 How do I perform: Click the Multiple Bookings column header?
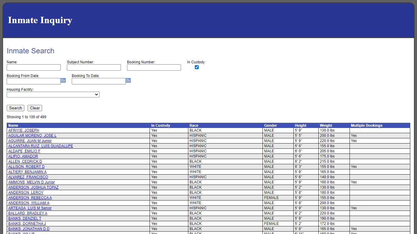pyautogui.click(x=366, y=126)
